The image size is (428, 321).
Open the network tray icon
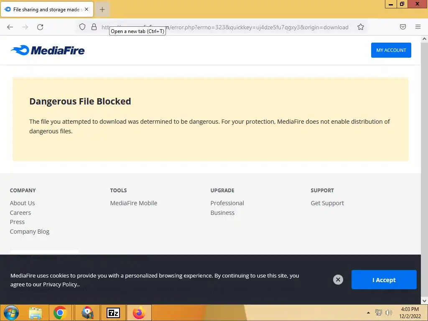pos(379,313)
